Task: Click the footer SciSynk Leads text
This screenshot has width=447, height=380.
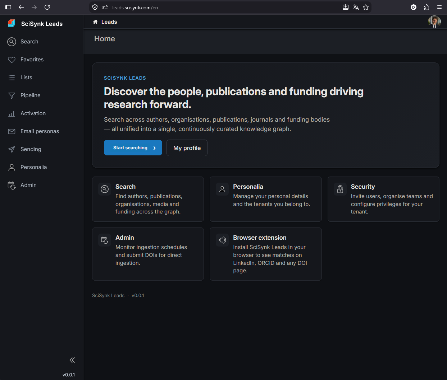Action: point(108,295)
